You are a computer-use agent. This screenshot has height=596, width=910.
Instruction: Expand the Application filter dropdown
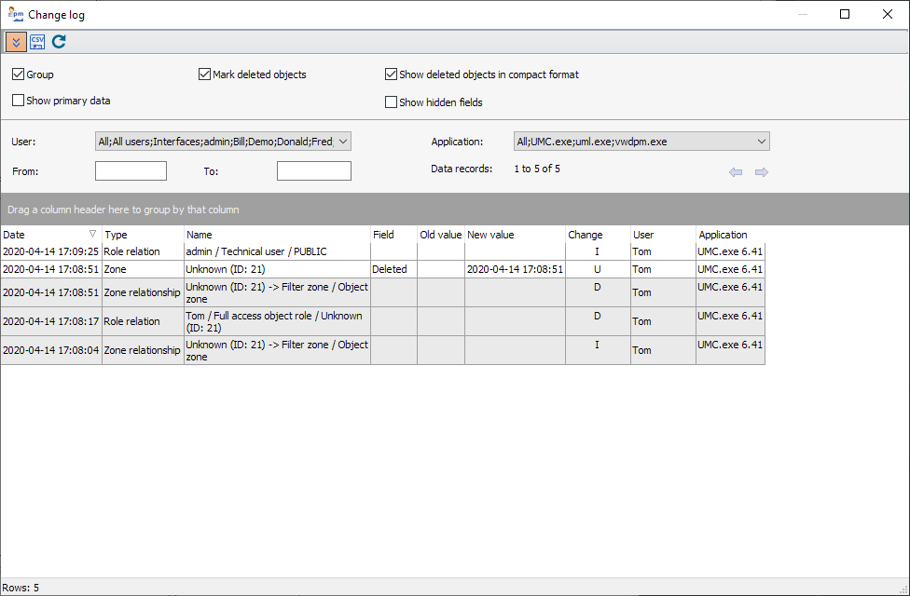coord(761,142)
